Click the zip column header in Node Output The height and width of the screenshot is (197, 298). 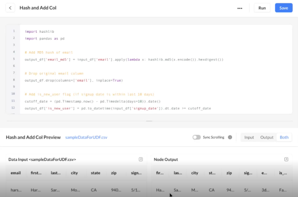229,173
